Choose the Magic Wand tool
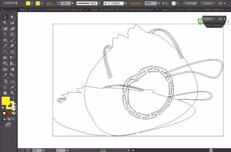231x152 pixels. (5, 23)
